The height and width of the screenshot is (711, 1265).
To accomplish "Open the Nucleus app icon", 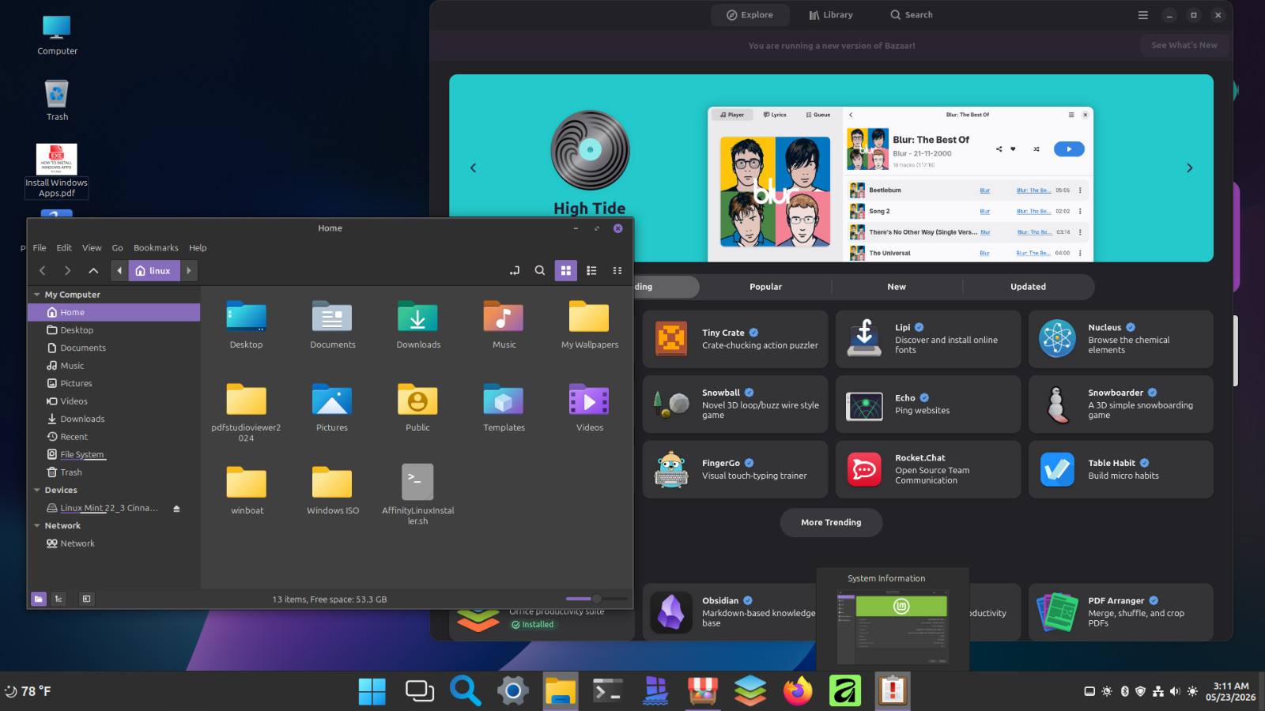I will 1057,339.
